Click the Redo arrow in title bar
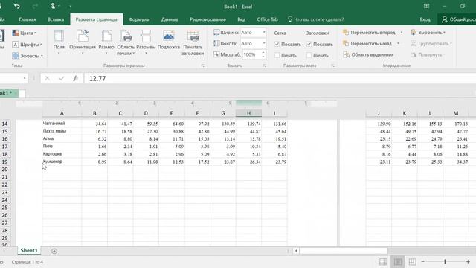 [x=35, y=6]
